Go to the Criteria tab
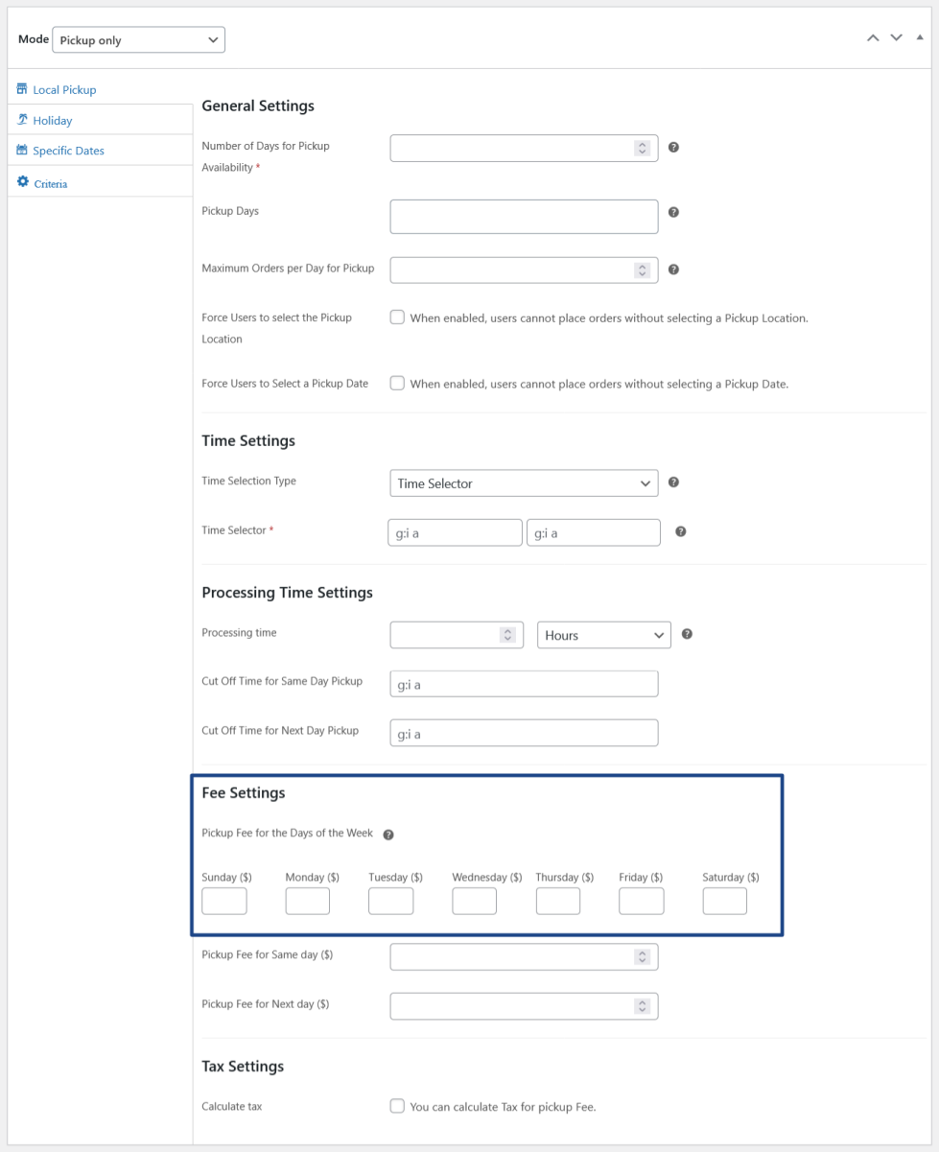The width and height of the screenshot is (939, 1152). pos(50,183)
